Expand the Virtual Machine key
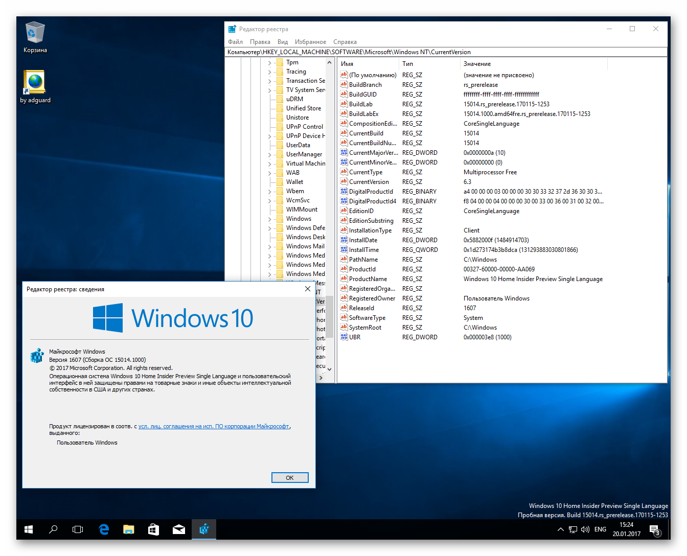Image resolution: width=687 pixels, height=556 pixels. tap(270, 164)
